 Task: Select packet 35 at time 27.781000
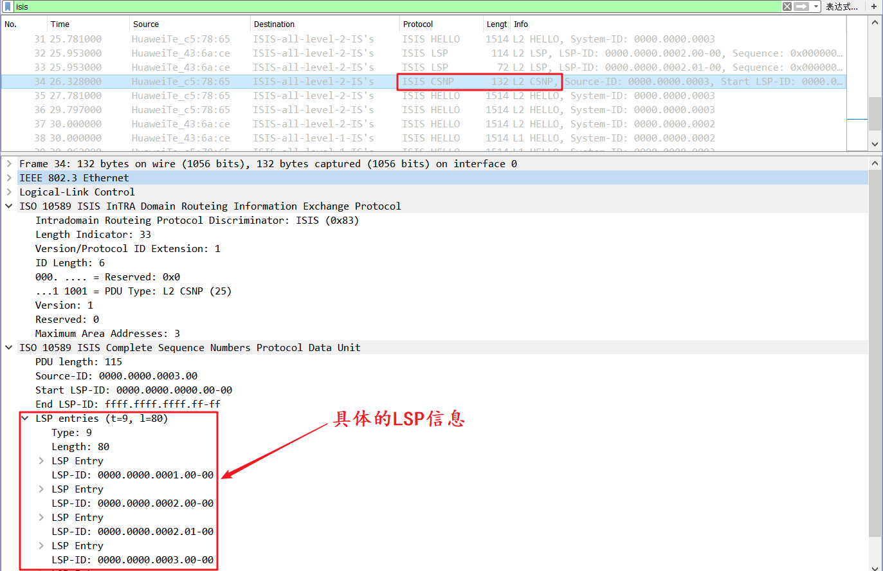(424, 96)
